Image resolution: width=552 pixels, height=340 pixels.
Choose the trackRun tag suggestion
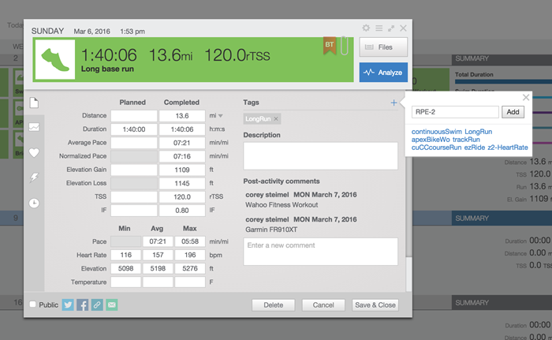click(466, 140)
